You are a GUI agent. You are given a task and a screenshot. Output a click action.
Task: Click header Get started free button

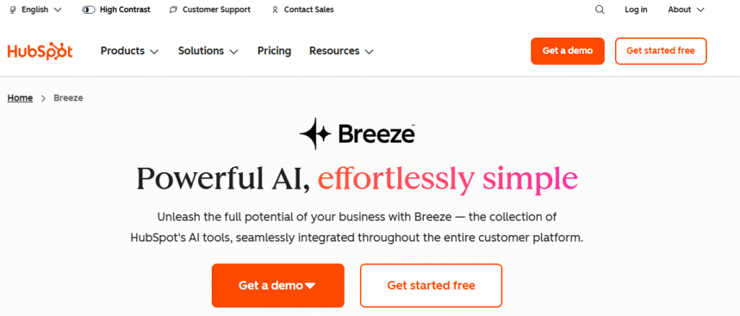pyautogui.click(x=661, y=51)
